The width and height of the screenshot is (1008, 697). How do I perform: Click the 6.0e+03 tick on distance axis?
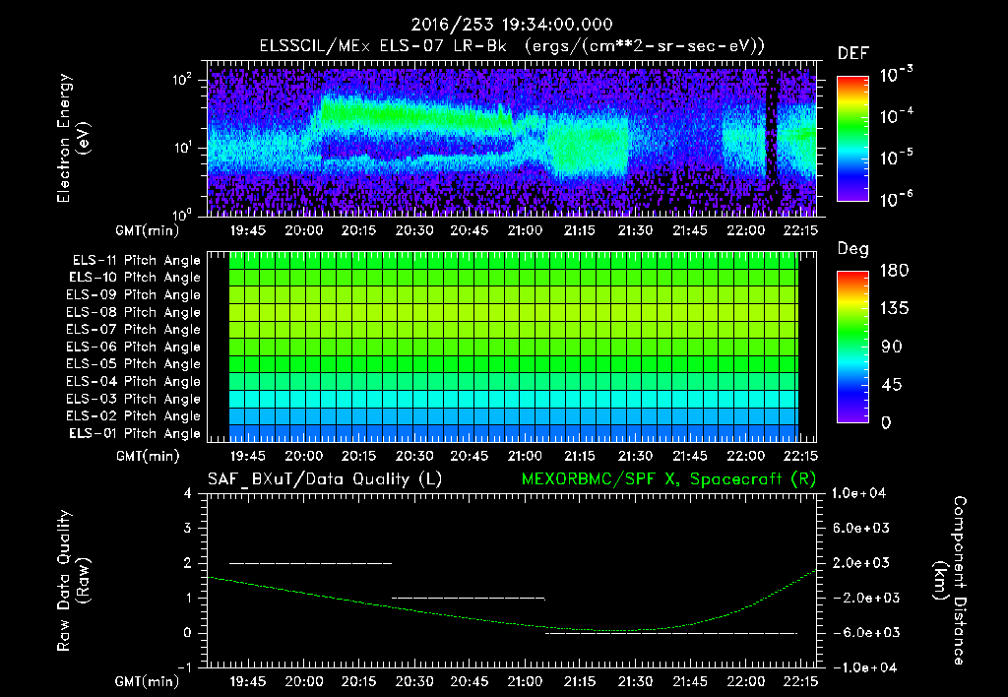coord(860,529)
